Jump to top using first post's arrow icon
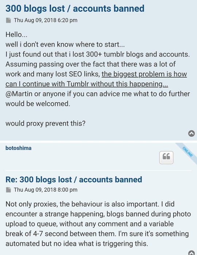Screen dimensions: 197x255 tap(192, 134)
